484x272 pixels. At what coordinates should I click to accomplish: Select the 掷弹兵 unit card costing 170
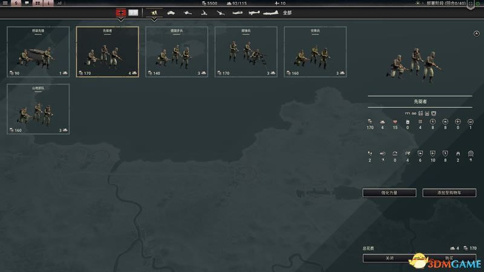pos(246,52)
